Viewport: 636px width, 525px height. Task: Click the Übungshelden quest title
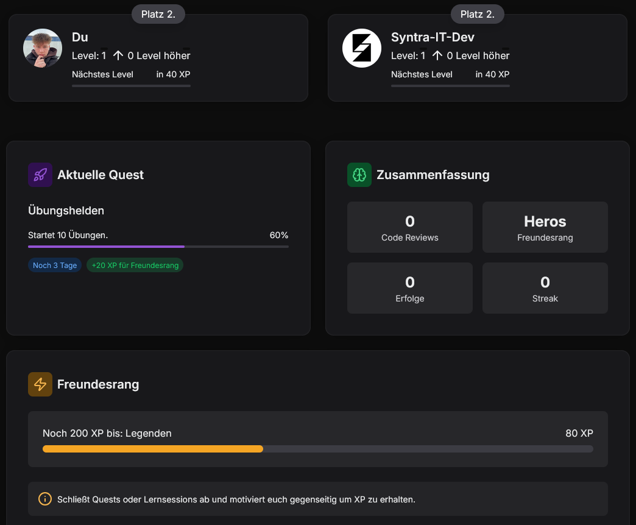66,211
